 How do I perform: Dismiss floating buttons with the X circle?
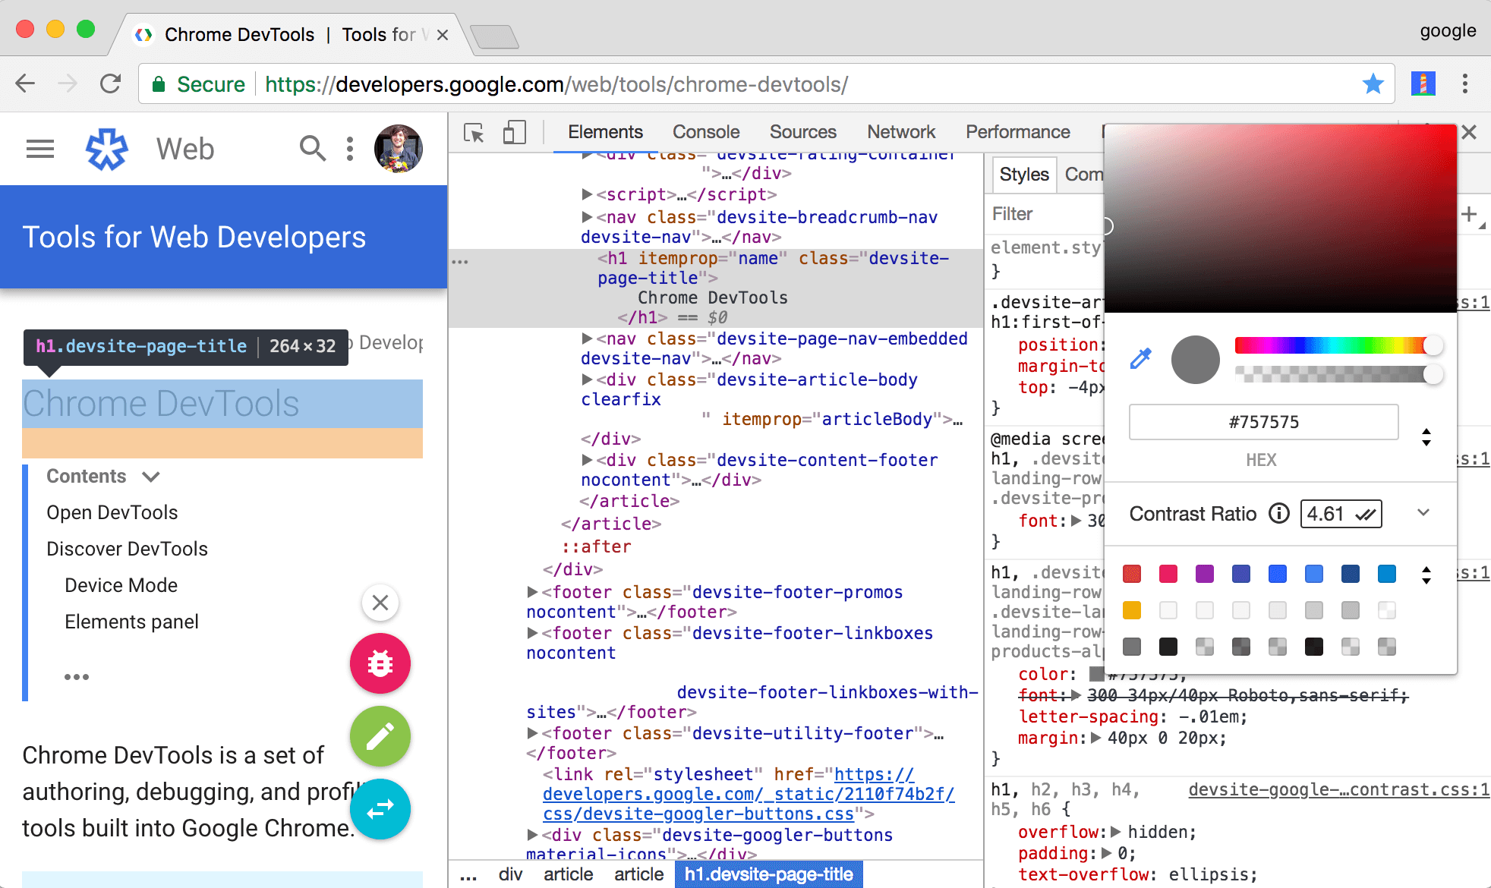pyautogui.click(x=380, y=603)
